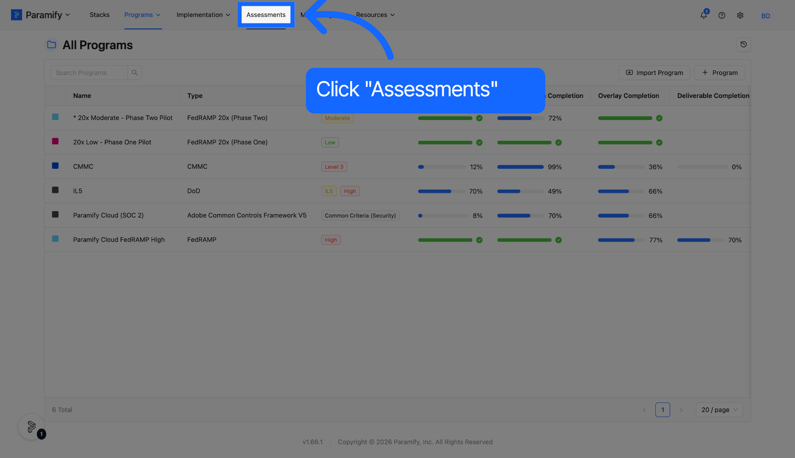Open the settings gear icon

click(x=740, y=15)
